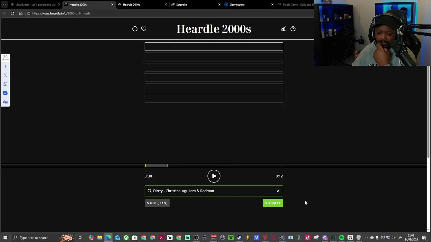431x242 pixels.
Task: Show hidden system tray icons
Action: (367, 238)
